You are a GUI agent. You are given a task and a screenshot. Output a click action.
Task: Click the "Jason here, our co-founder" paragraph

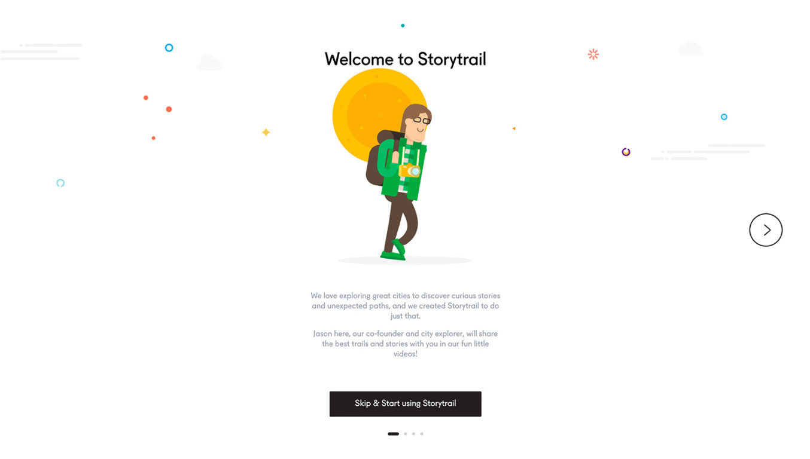point(405,344)
